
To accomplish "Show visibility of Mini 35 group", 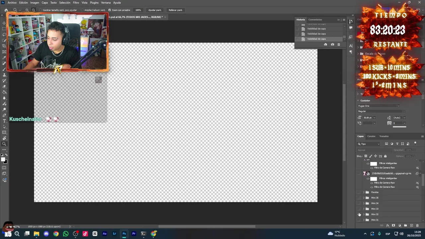I will click(359, 198).
